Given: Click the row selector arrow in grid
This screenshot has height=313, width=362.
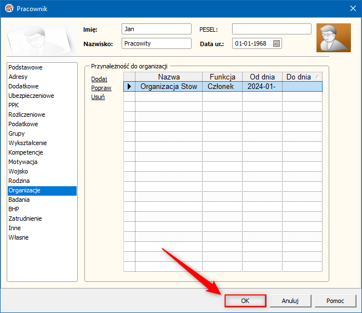Looking at the screenshot, I should (129, 87).
